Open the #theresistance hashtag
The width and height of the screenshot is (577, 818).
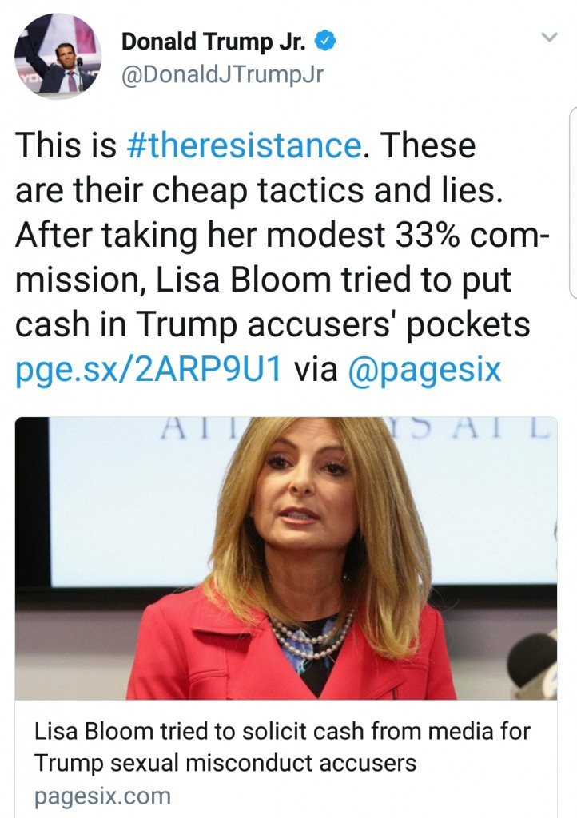(243, 145)
